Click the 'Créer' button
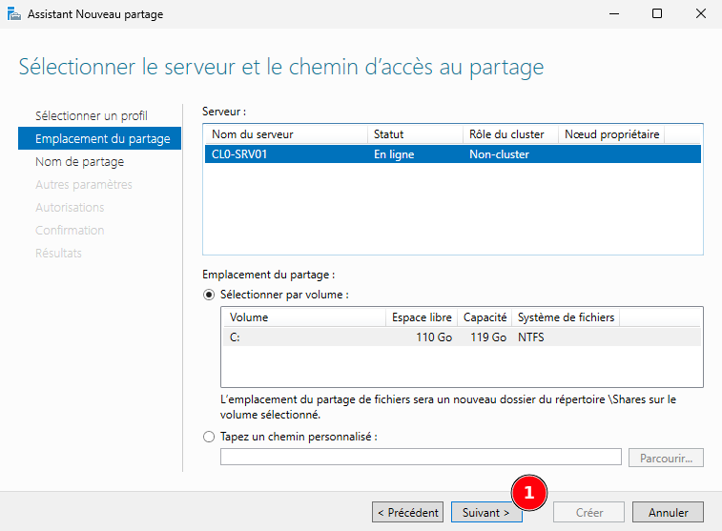 click(x=588, y=512)
